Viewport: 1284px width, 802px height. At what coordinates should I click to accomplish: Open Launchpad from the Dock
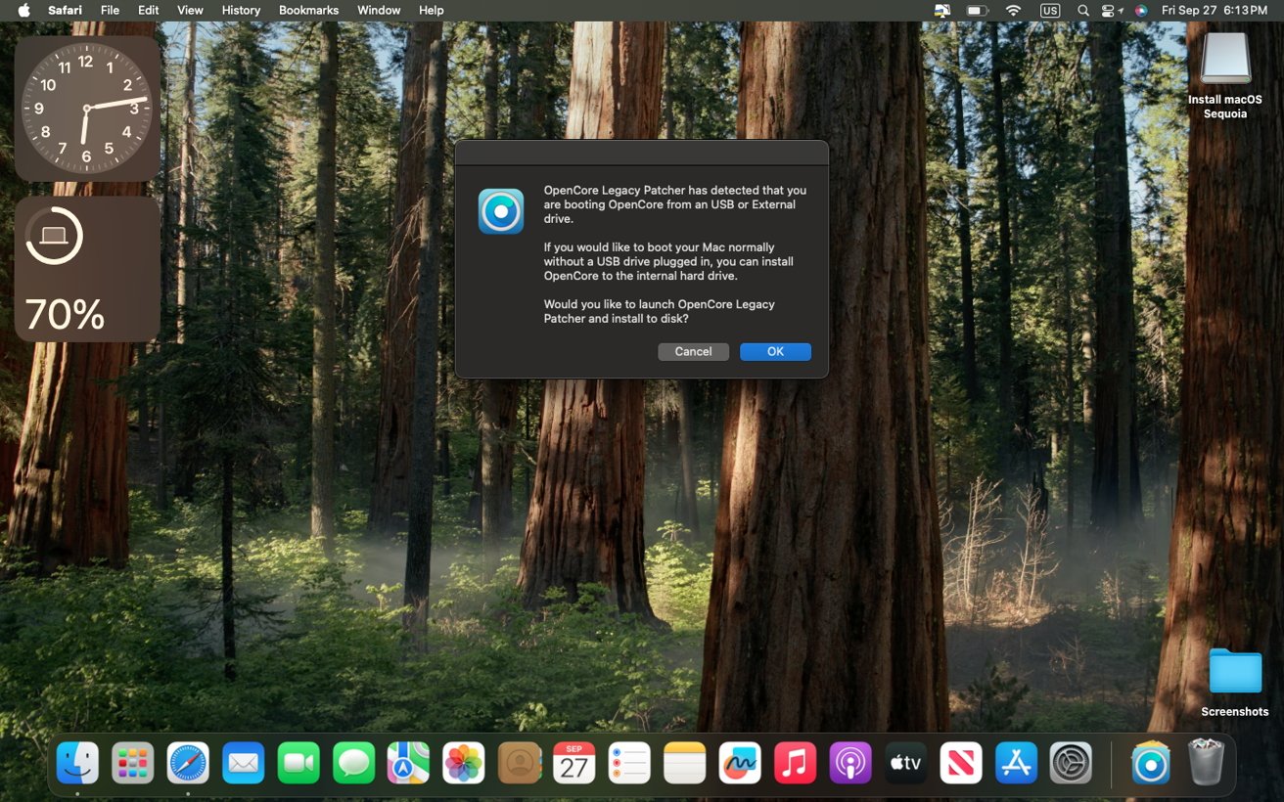click(132, 763)
